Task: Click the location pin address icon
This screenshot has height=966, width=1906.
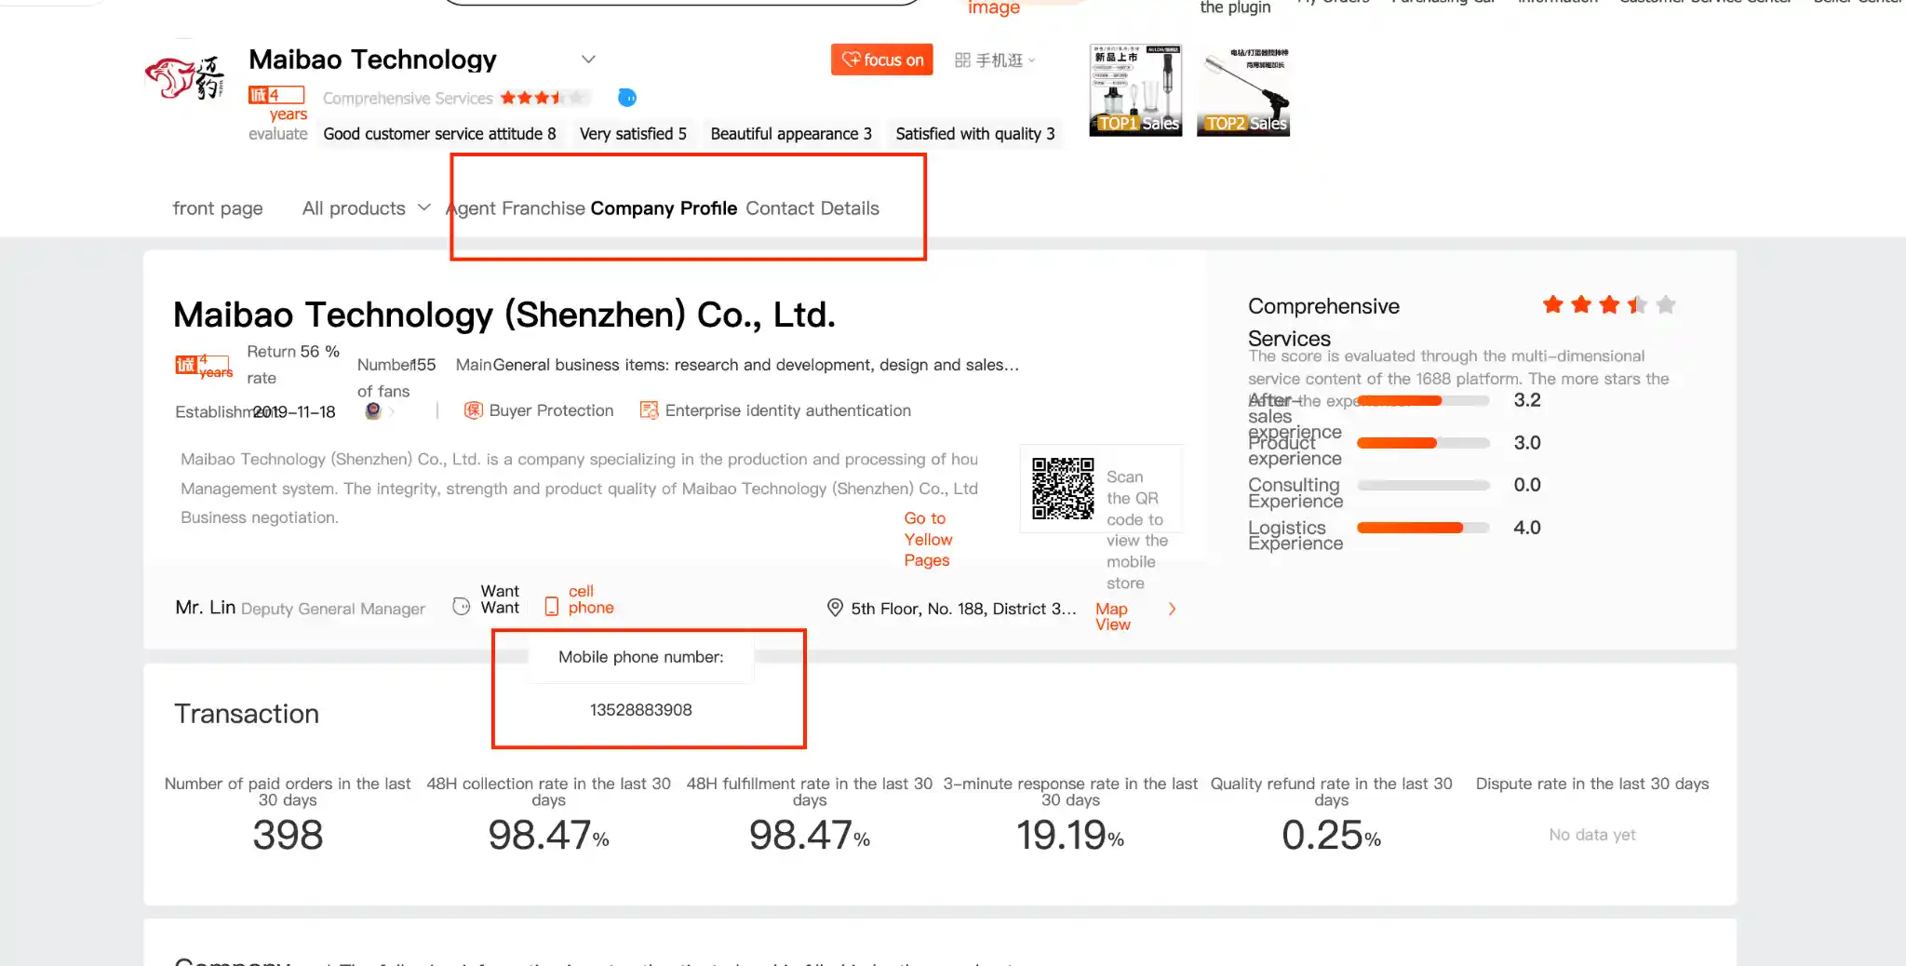Action: [x=835, y=608]
